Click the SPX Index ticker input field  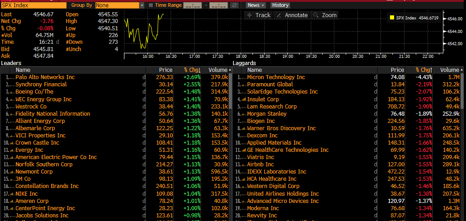point(33,5)
